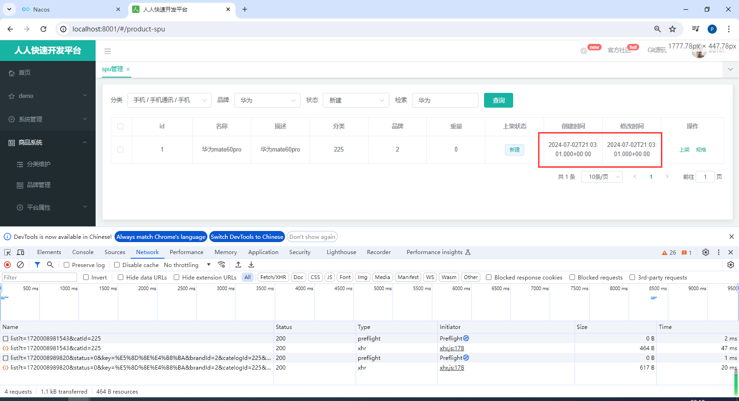
Task: Clear the network log
Action: coord(20,265)
